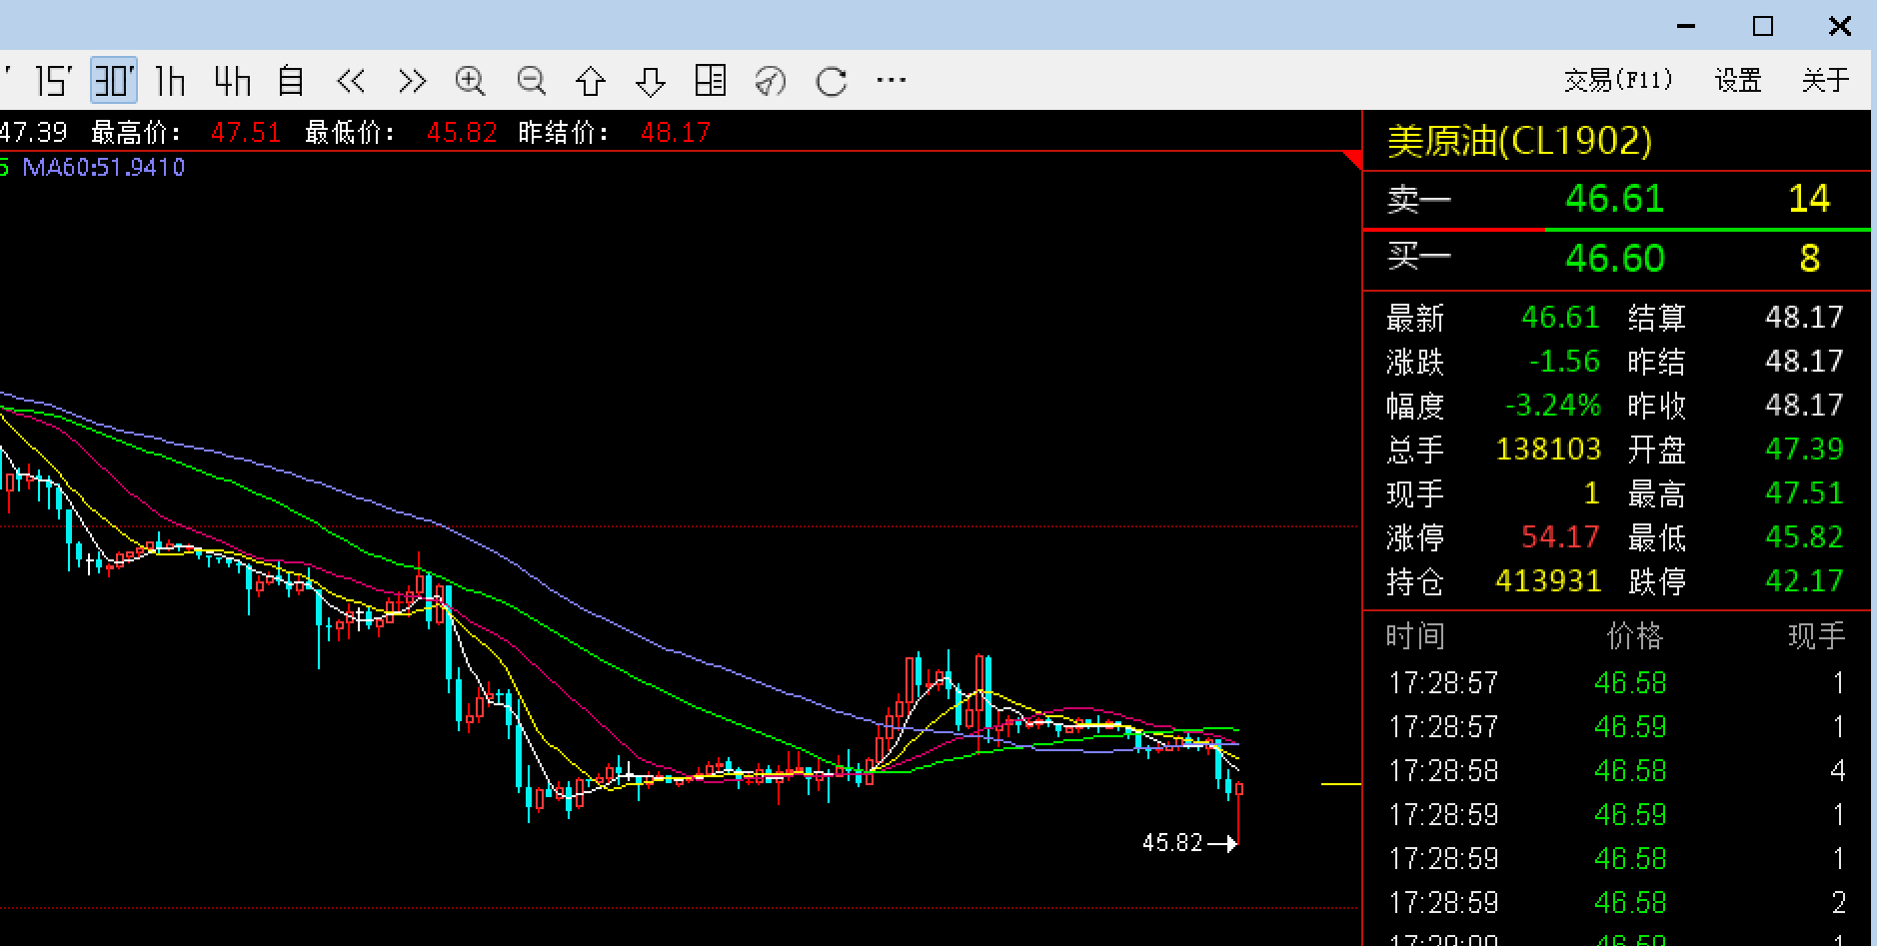Click the down arrow toolbar icon
This screenshot has width=1877, height=946.
(651, 81)
